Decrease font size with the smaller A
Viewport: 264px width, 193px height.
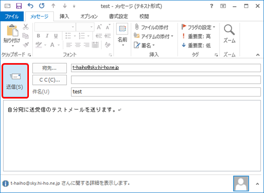(108, 27)
